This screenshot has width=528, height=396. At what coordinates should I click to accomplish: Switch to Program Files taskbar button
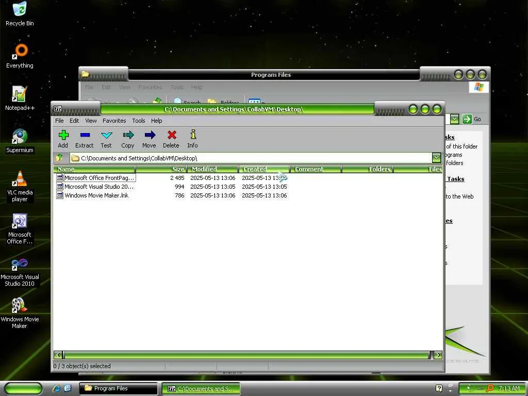click(x=118, y=388)
